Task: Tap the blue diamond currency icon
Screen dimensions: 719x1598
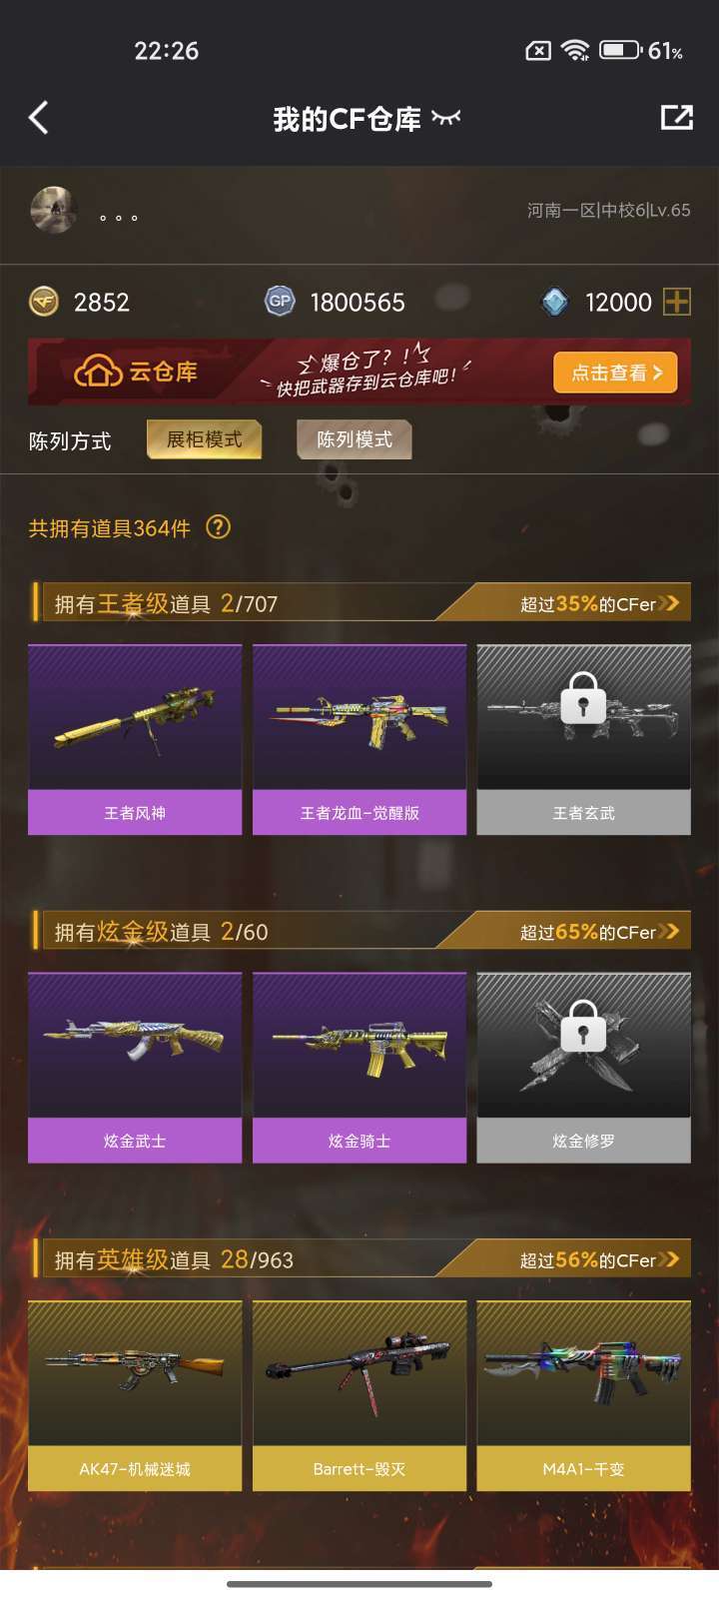Action: [554, 302]
